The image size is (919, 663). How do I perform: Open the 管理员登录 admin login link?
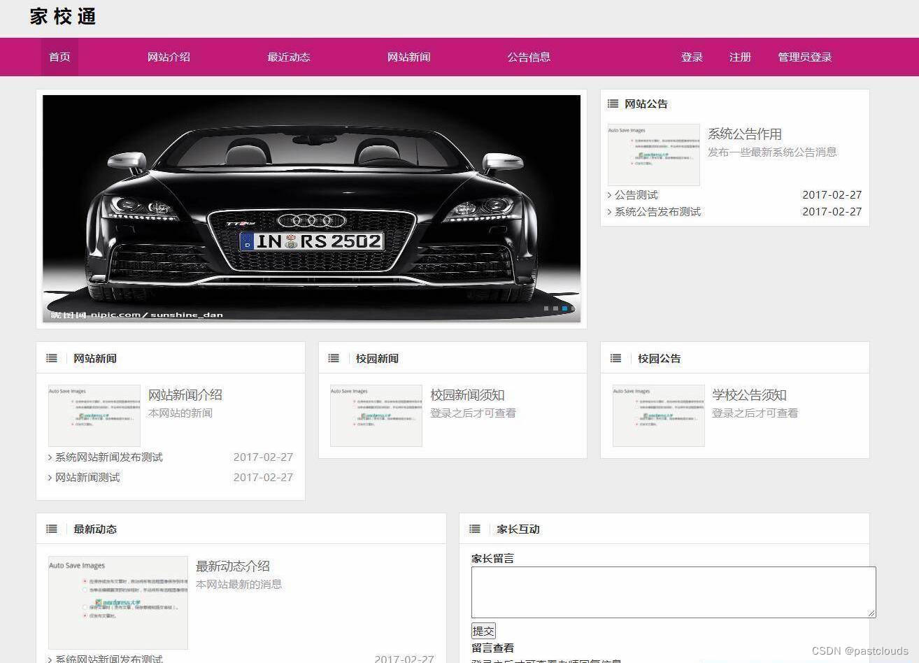coord(804,57)
